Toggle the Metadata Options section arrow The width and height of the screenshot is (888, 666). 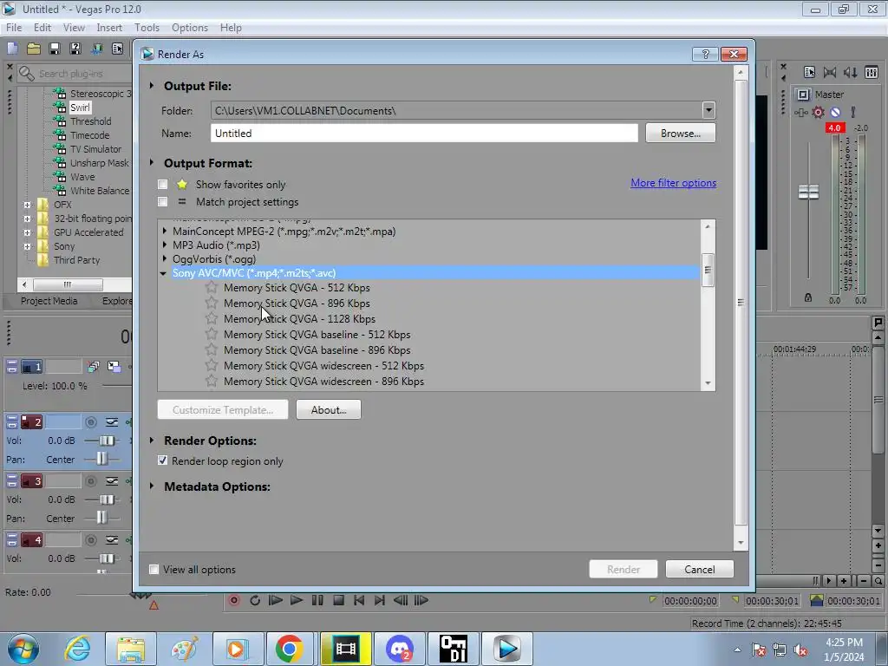[x=152, y=486]
